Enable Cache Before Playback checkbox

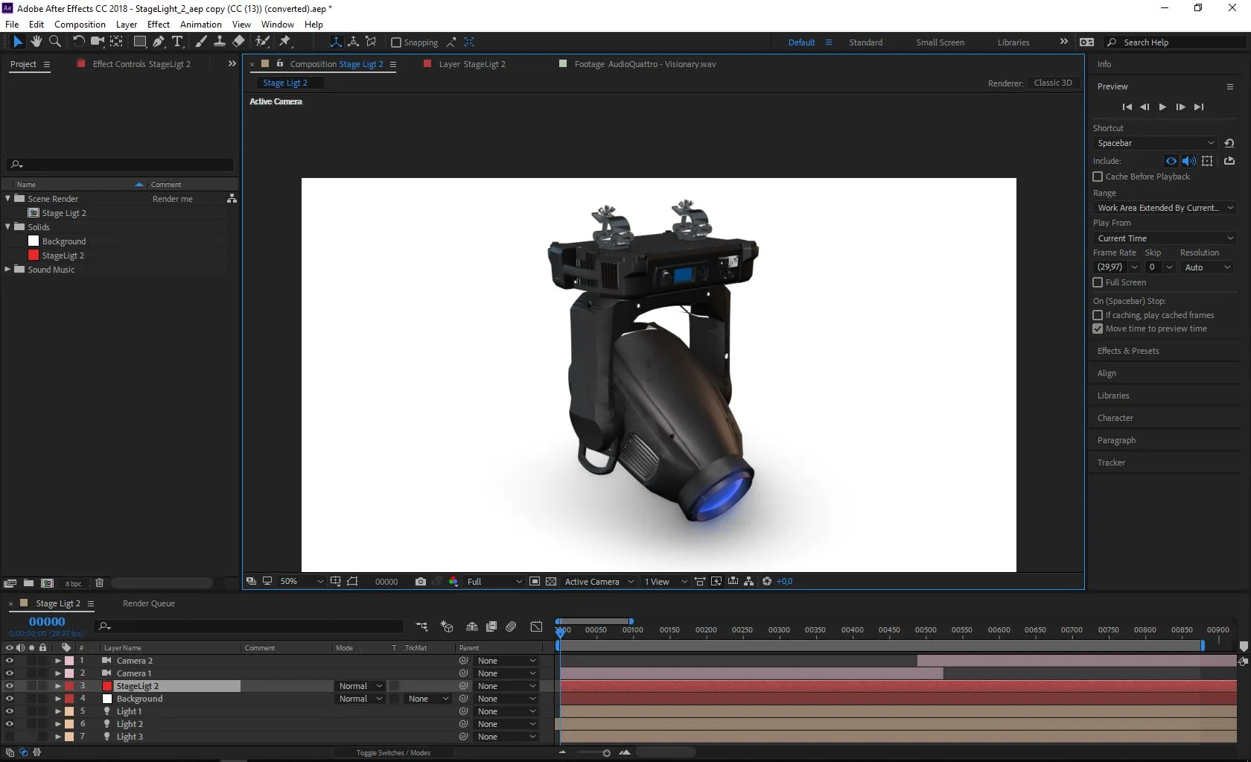click(1098, 177)
